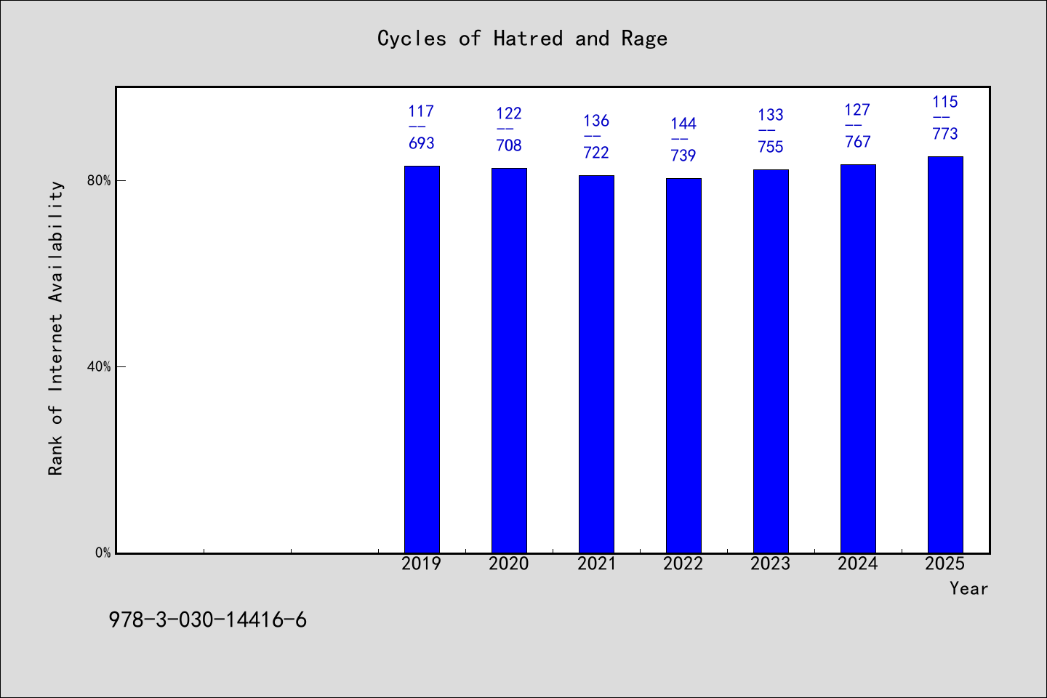Select the 2023 blue bar
Image resolution: width=1047 pixels, height=698 pixels.
[771, 361]
